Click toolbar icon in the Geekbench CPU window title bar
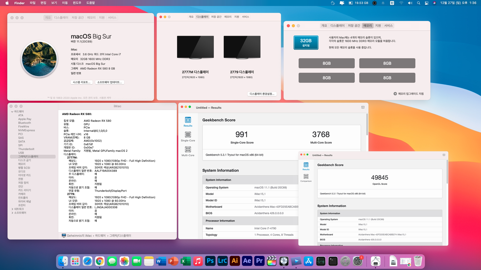 pyautogui.click(x=363, y=107)
